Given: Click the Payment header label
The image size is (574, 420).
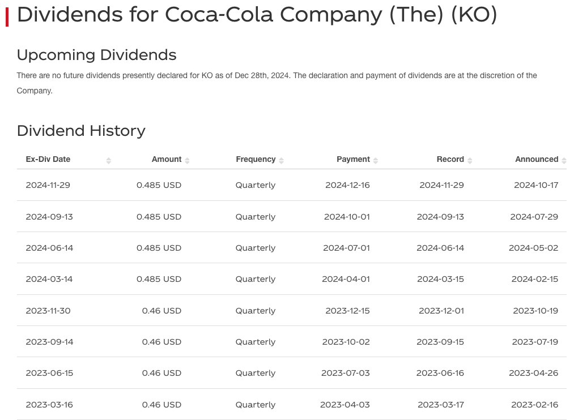Looking at the screenshot, I should coord(353,160).
